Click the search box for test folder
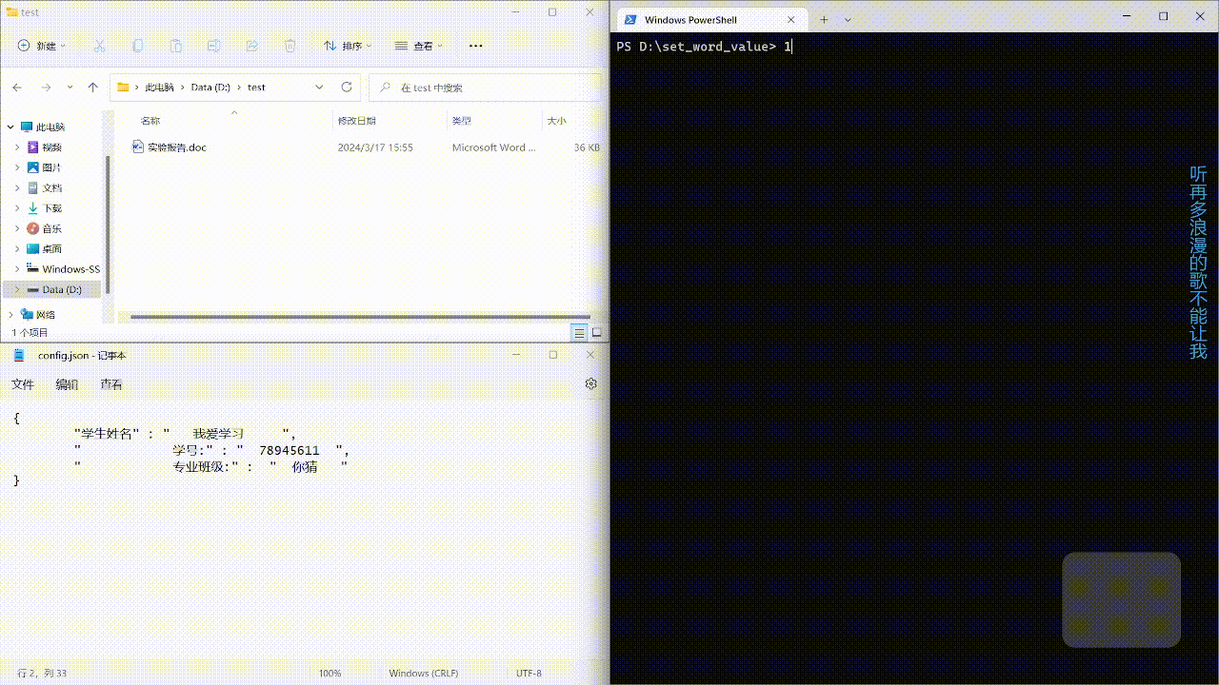This screenshot has width=1219, height=685. pos(485,87)
